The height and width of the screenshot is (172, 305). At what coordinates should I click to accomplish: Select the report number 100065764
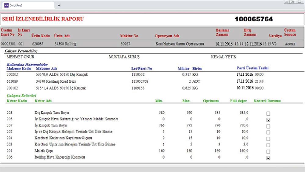[253, 19]
